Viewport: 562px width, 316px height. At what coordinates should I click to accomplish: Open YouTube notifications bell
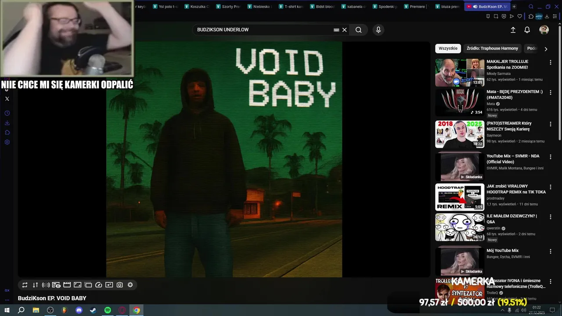527,30
